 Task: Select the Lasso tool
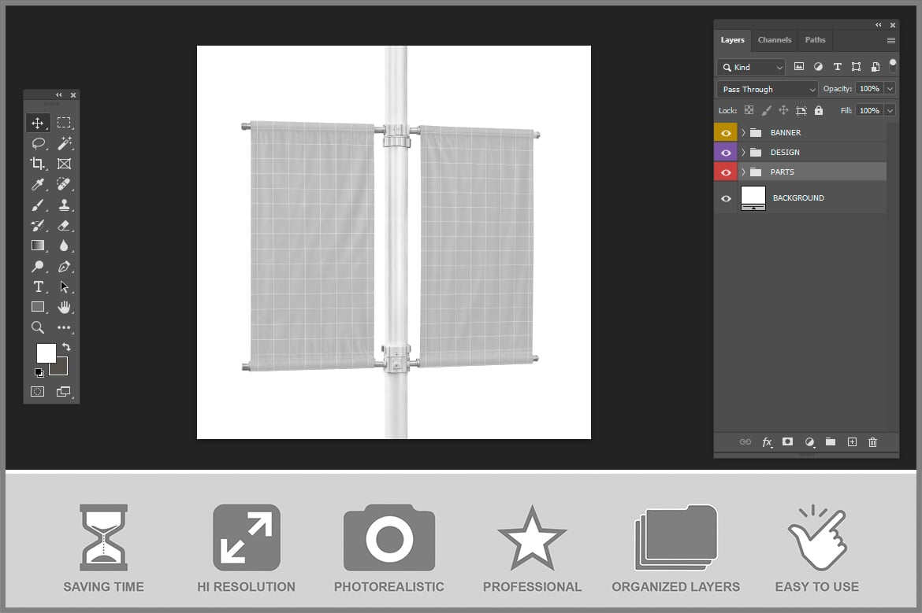(39, 143)
